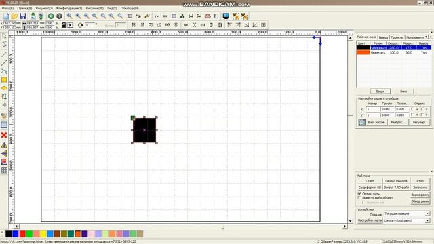This screenshot has width=434, height=244.
Task: Click the last zoom magnifier icon
Action: click(120, 16)
